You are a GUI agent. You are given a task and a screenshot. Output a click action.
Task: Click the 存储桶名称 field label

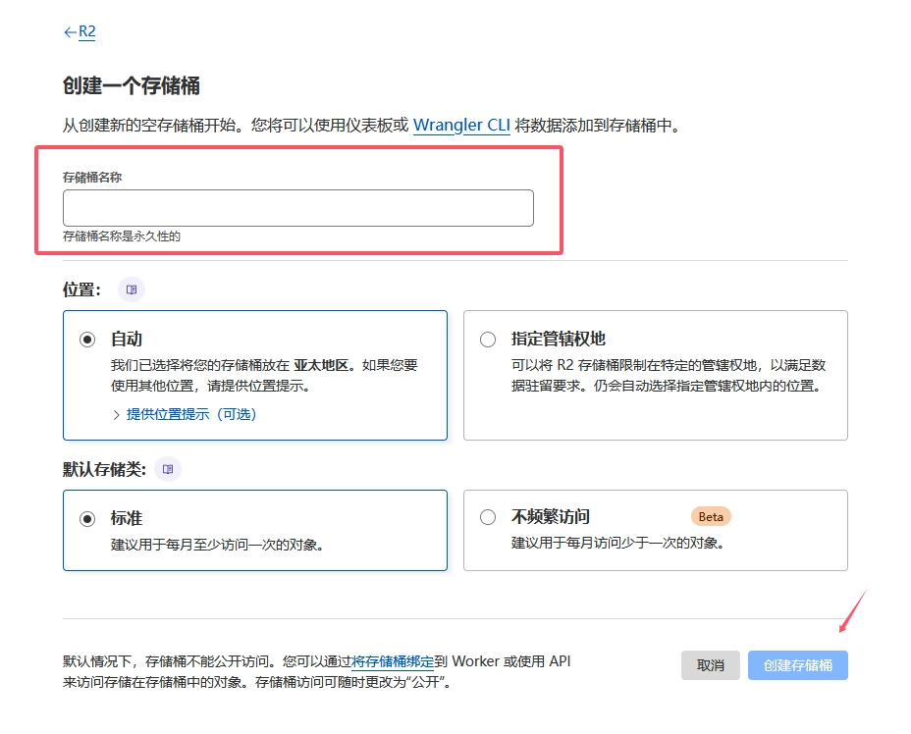click(x=92, y=178)
